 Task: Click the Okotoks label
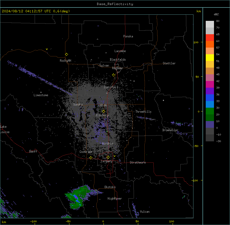[x=110, y=187]
